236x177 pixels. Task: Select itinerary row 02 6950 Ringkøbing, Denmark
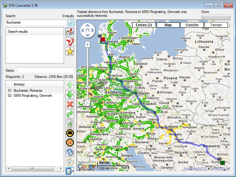click(35, 96)
